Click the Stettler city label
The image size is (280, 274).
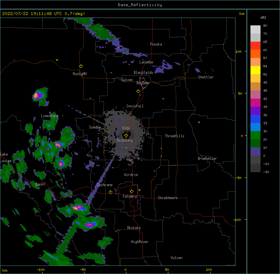pos(206,77)
